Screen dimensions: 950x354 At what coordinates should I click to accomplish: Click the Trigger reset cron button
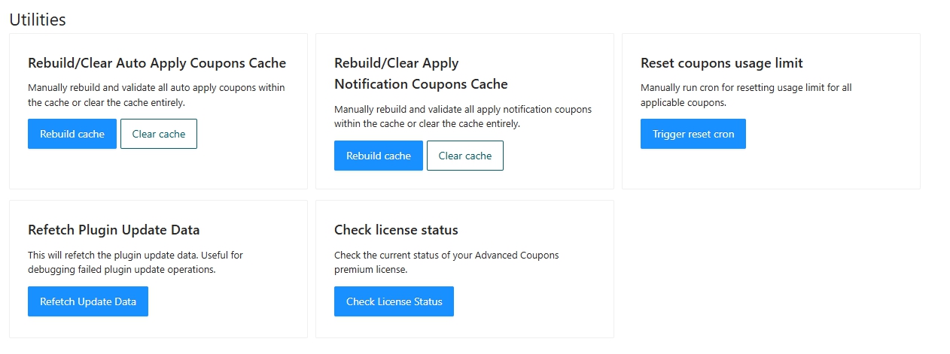point(693,134)
